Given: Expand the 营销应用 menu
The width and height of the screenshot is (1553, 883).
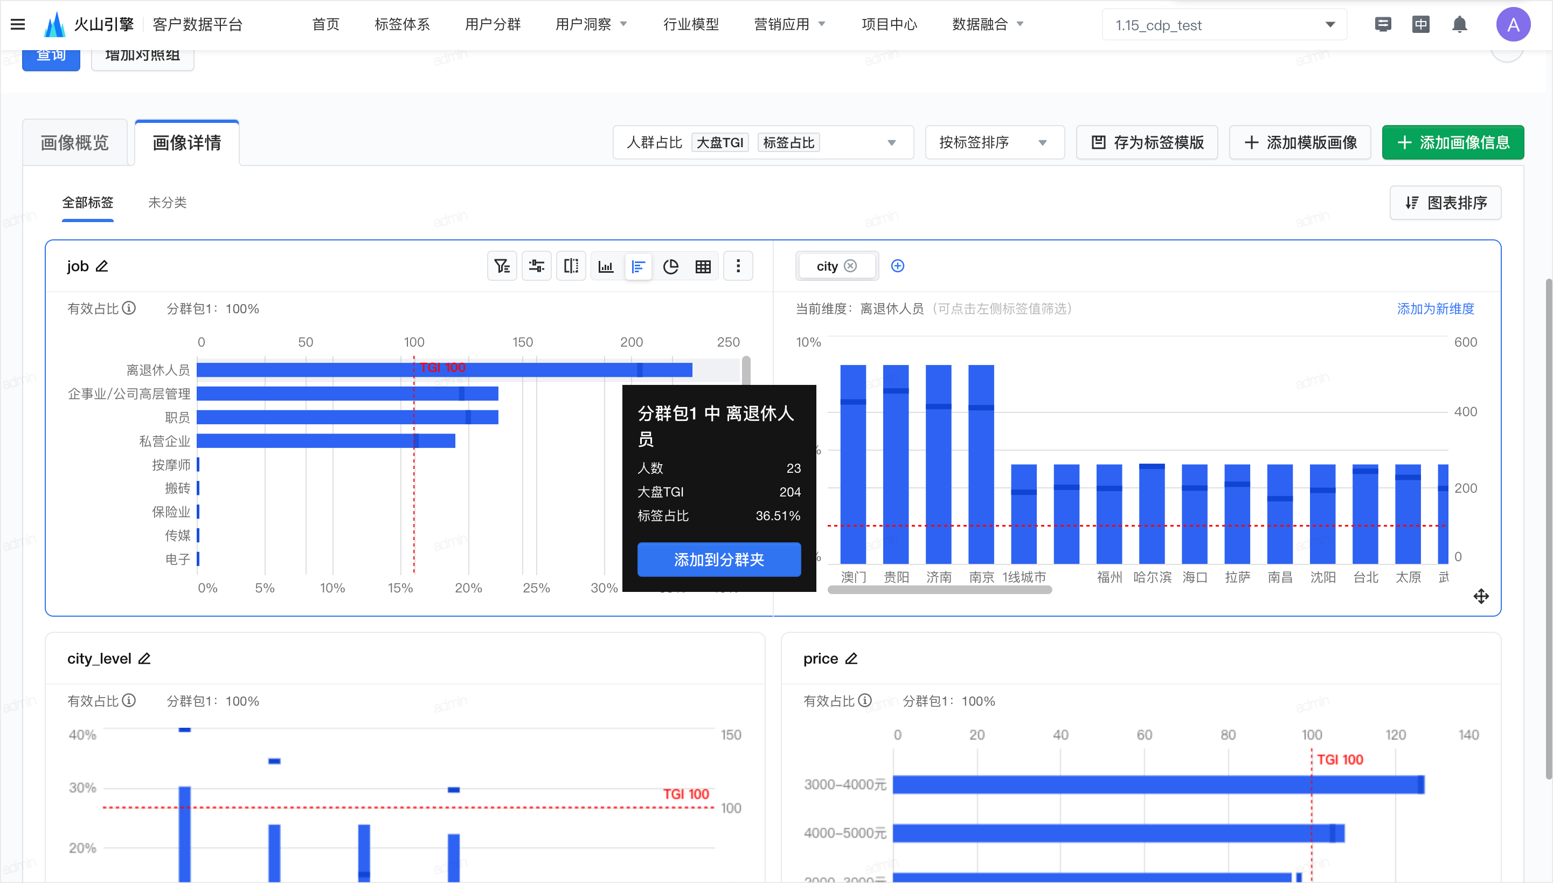Looking at the screenshot, I should pyautogui.click(x=789, y=24).
